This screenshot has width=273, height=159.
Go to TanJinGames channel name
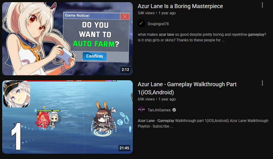159,110
